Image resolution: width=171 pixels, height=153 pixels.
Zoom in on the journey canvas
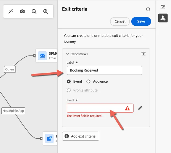(x=46, y=11)
